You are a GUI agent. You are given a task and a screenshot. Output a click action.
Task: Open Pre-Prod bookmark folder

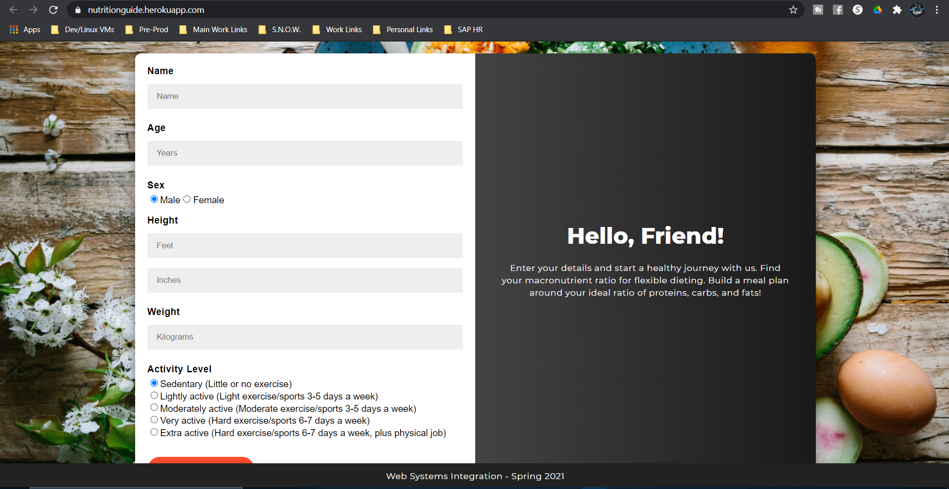coord(147,30)
